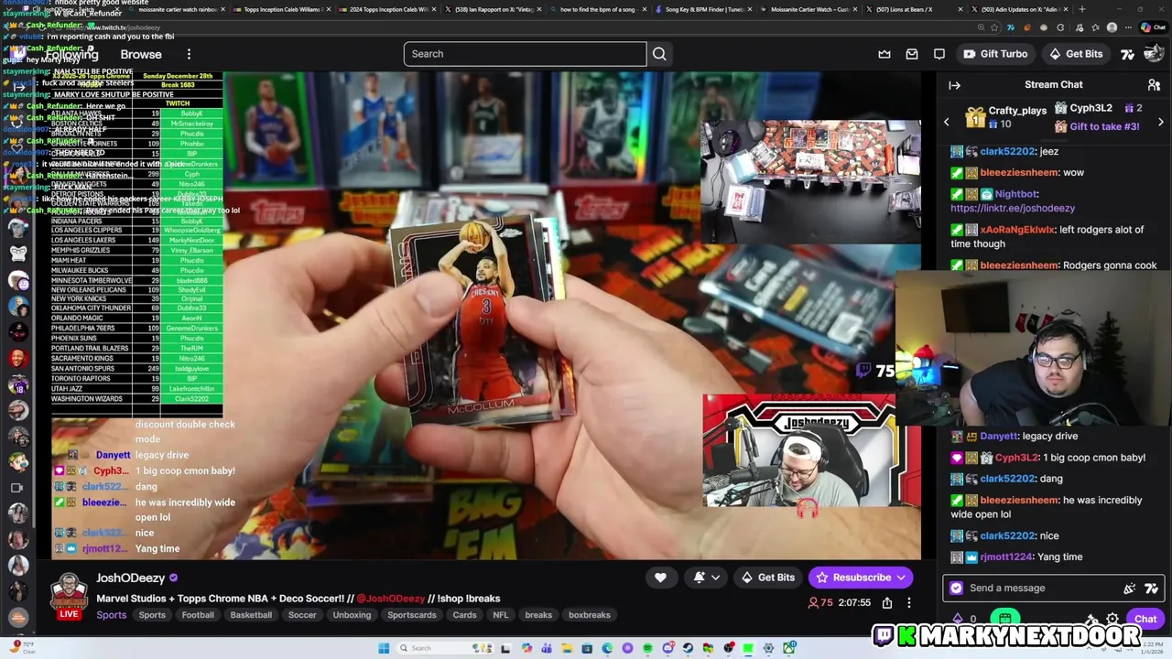This screenshot has width=1172, height=659.
Task: Open stream options three-dot menu
Action: click(909, 602)
